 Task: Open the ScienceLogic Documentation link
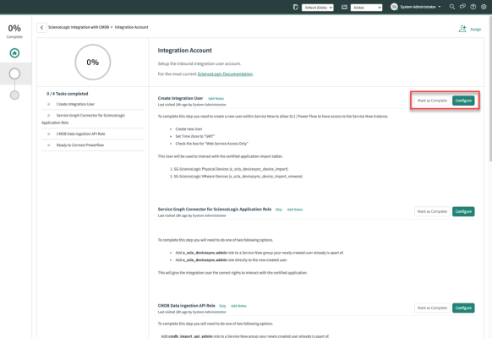[x=225, y=74]
